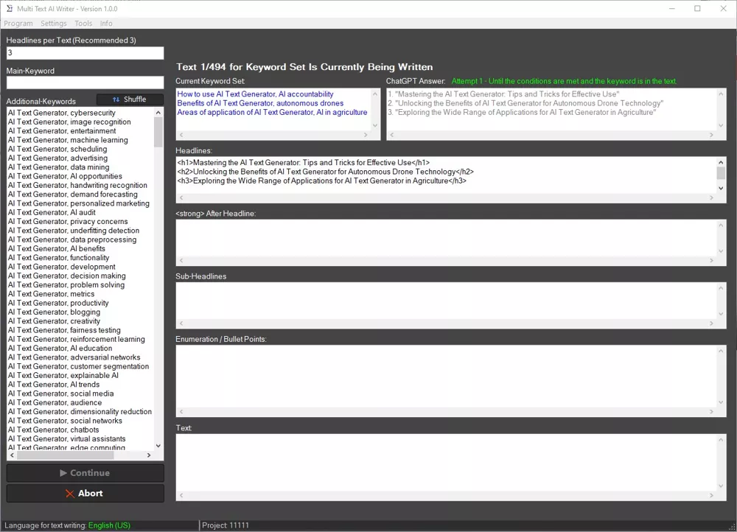This screenshot has width=737, height=532.
Task: Minimize the Multi Text AI Writer window
Action: tap(672, 8)
